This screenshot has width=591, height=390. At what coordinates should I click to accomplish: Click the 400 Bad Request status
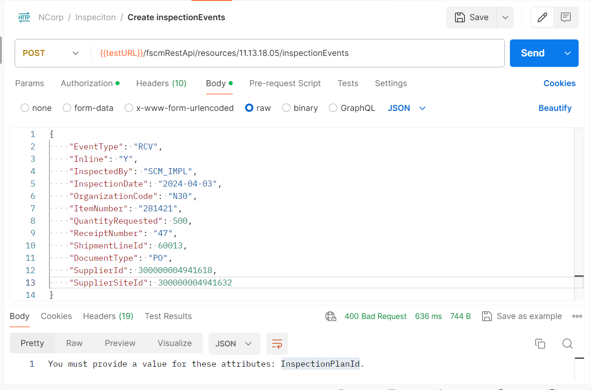tap(375, 316)
